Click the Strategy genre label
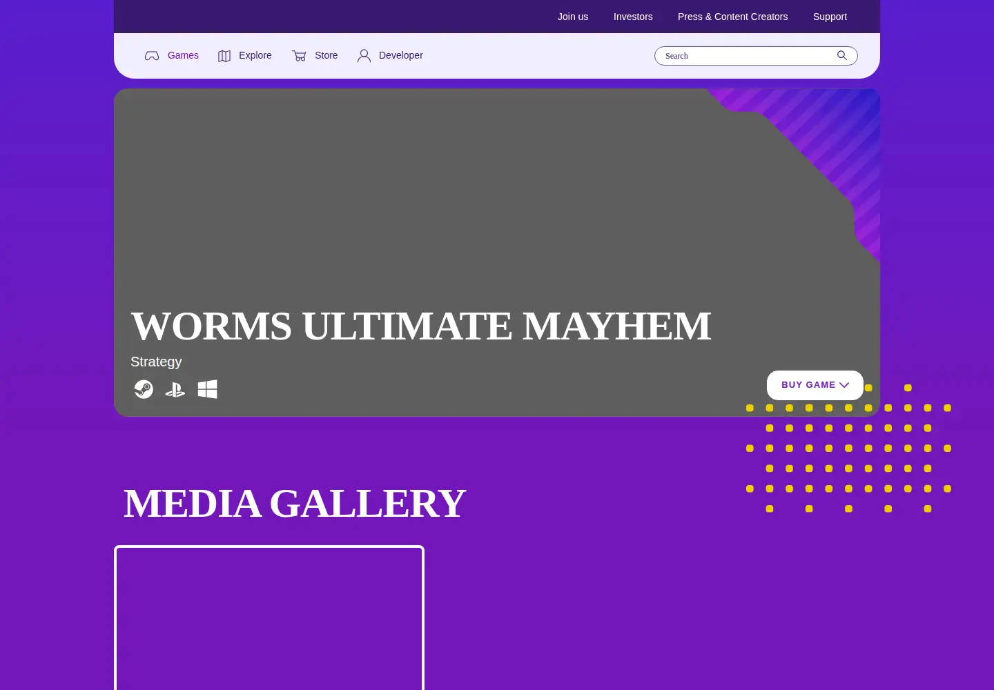994x690 pixels. tap(156, 362)
